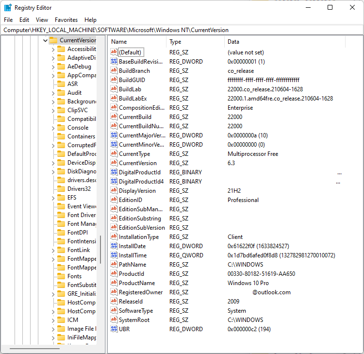This screenshot has width=364, height=354.
Task: Select the InstallationType value name
Action: (x=139, y=236)
